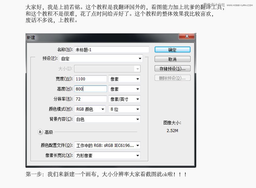The image size is (256, 188).
Task: Click 存储预设(S)... button
Action: [172, 69]
